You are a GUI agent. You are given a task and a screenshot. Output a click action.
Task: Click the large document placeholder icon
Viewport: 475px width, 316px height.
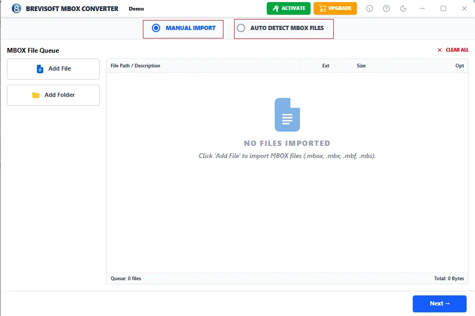pos(287,115)
